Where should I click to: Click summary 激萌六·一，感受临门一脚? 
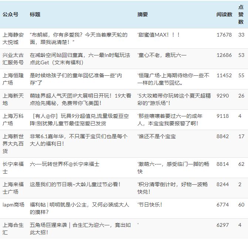(x=173, y=168)
